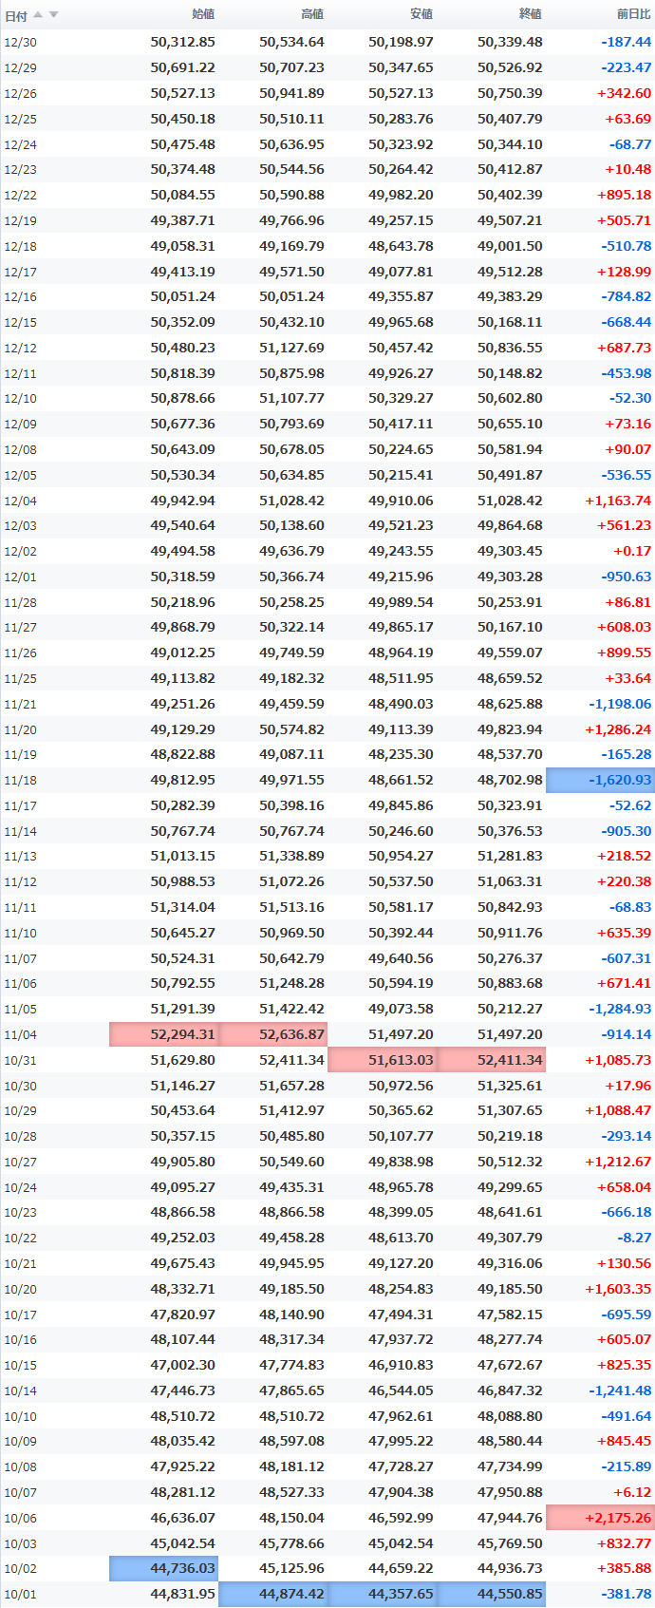Select opening value 49,095.27
This screenshot has height=1608, width=655.
coord(182,1187)
